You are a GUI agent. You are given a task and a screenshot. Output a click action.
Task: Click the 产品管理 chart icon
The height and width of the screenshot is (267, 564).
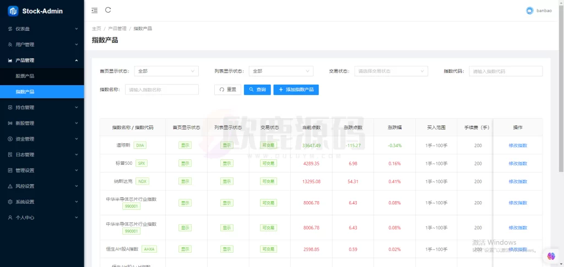tap(10, 60)
